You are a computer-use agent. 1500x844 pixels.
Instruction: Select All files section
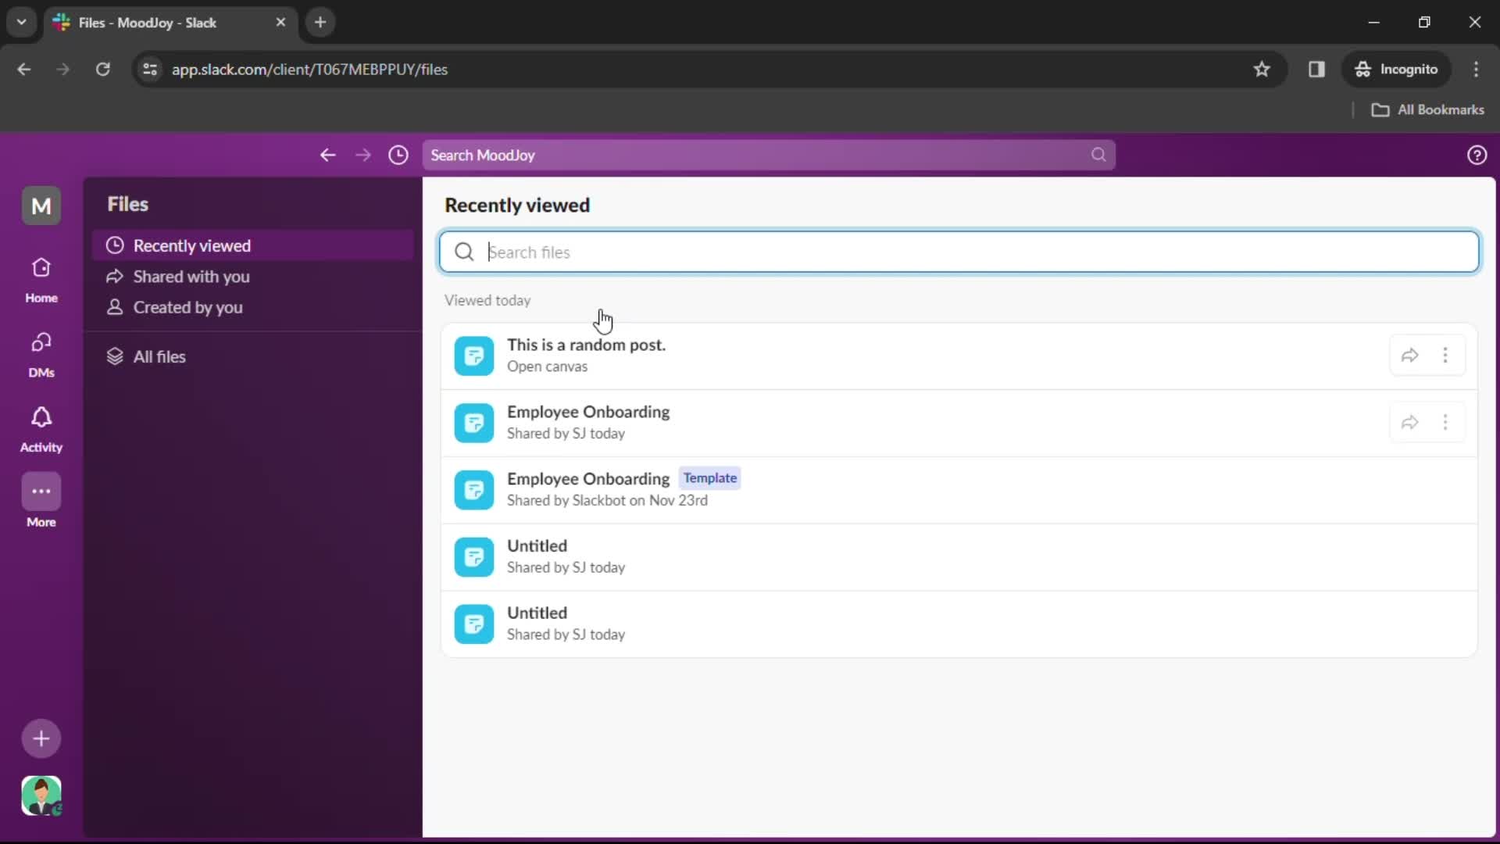click(159, 356)
